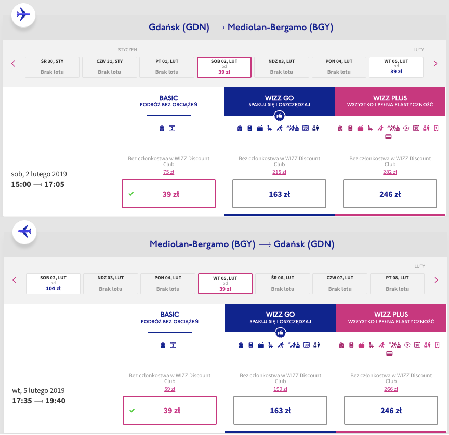Click the calendar icon under outbound Basic fare
Screen dimensions: 449x435
[173, 128]
